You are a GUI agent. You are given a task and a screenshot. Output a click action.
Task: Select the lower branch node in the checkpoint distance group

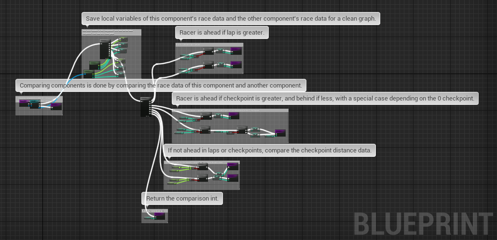coord(202,178)
